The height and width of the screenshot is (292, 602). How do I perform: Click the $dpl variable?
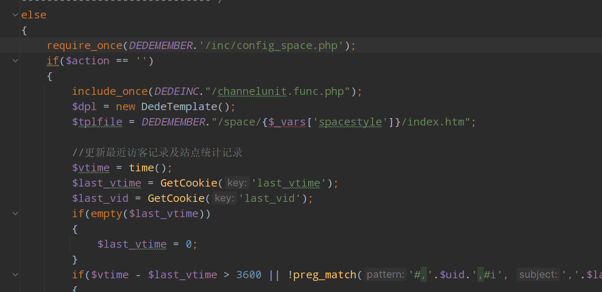click(x=84, y=106)
